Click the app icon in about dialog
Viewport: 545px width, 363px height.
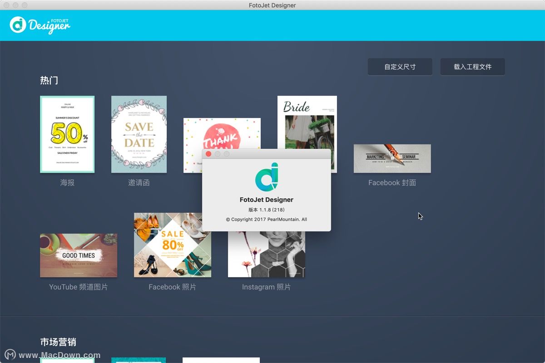click(x=267, y=177)
